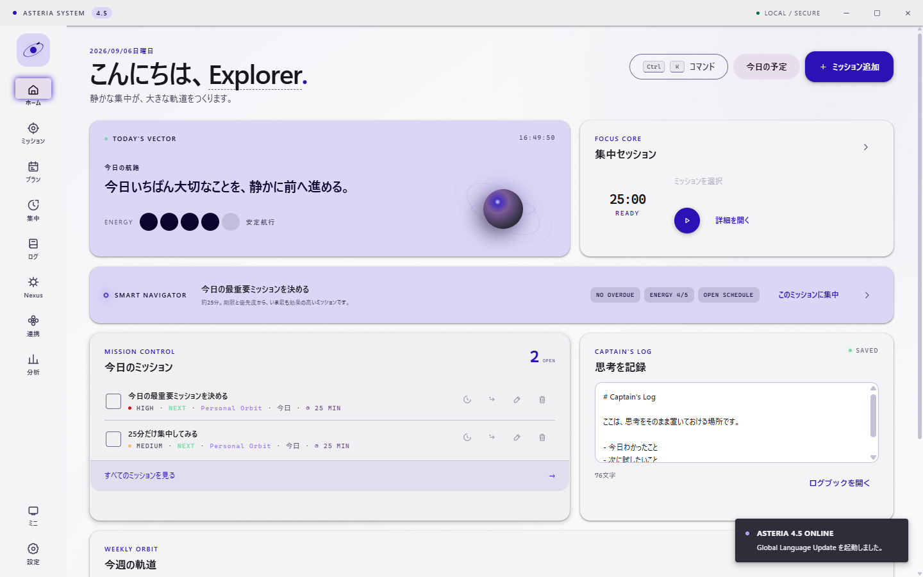Click move arrow on 今日の最重要ミッションを決める row
The height and width of the screenshot is (577, 923).
[492, 399]
